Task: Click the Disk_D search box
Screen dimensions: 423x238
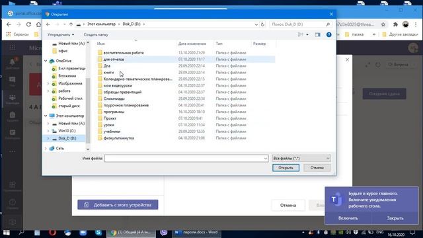Action: click(300, 24)
